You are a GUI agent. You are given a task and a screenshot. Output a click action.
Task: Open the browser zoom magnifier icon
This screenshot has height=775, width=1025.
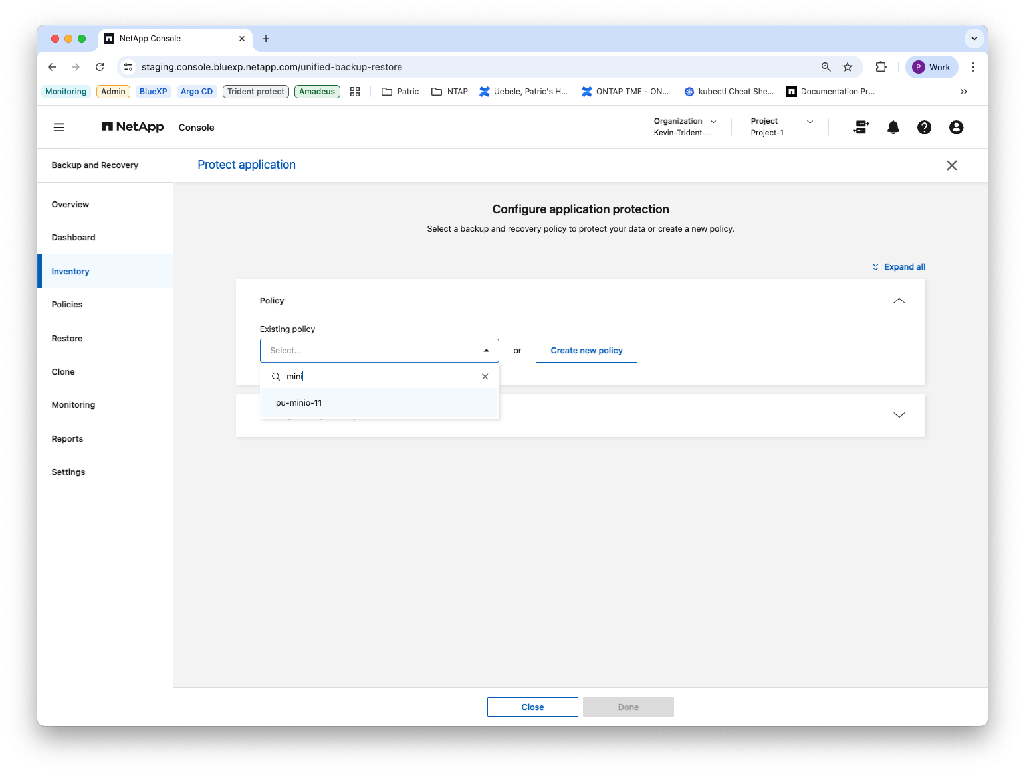point(826,67)
